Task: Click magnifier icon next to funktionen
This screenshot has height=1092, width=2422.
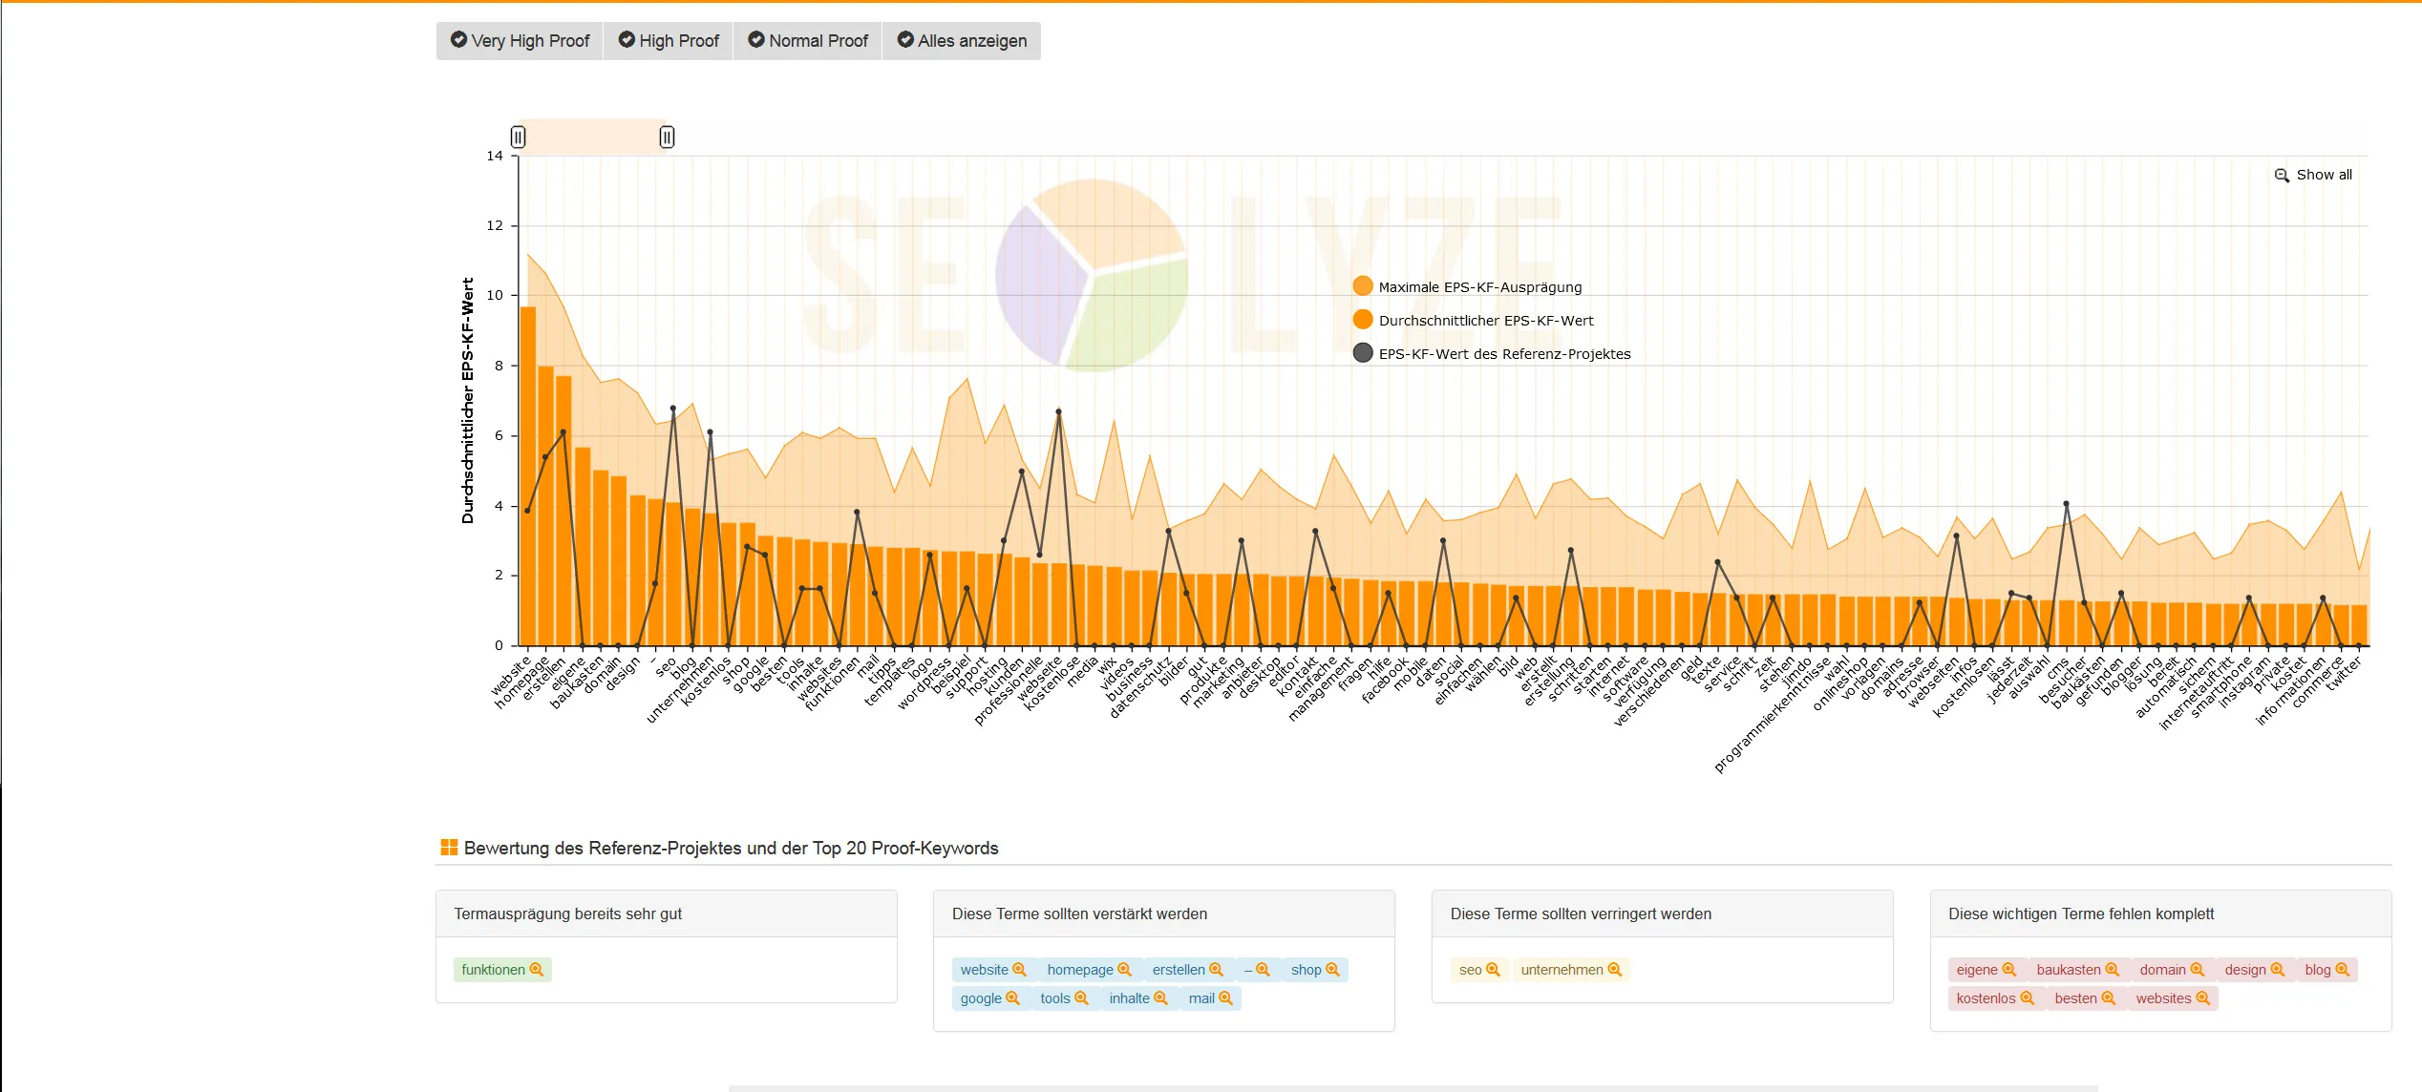Action: 537,970
